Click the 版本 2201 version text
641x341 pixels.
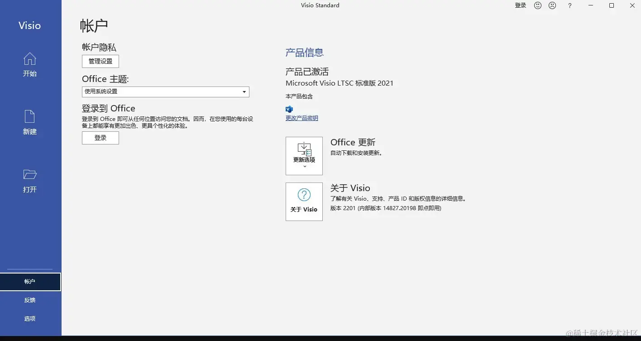[x=386, y=208]
